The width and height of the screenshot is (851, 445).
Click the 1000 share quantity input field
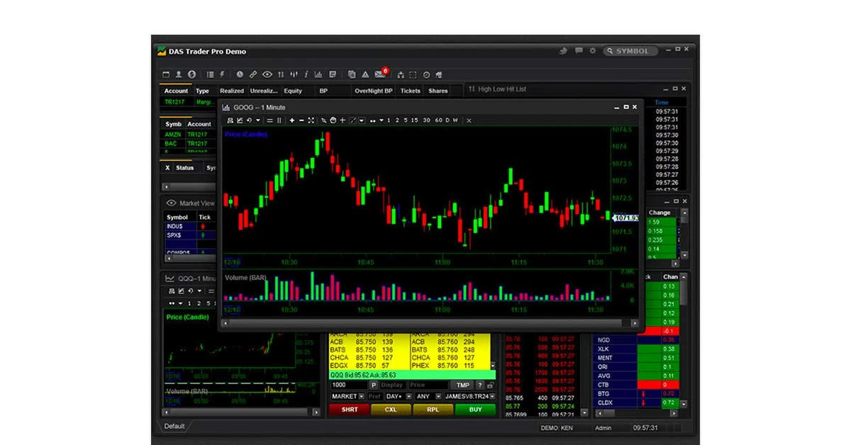click(x=346, y=385)
